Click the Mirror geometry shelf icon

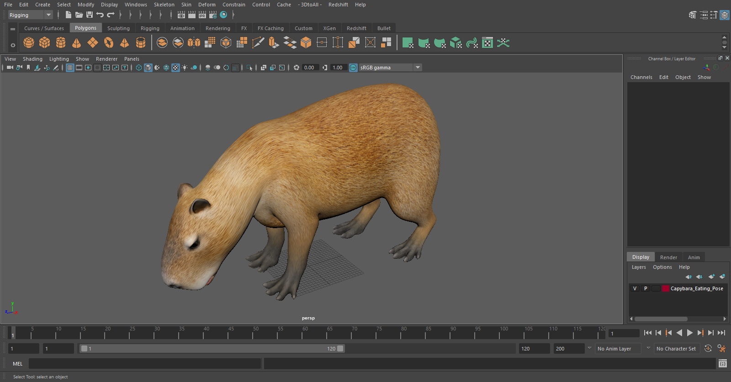194,43
